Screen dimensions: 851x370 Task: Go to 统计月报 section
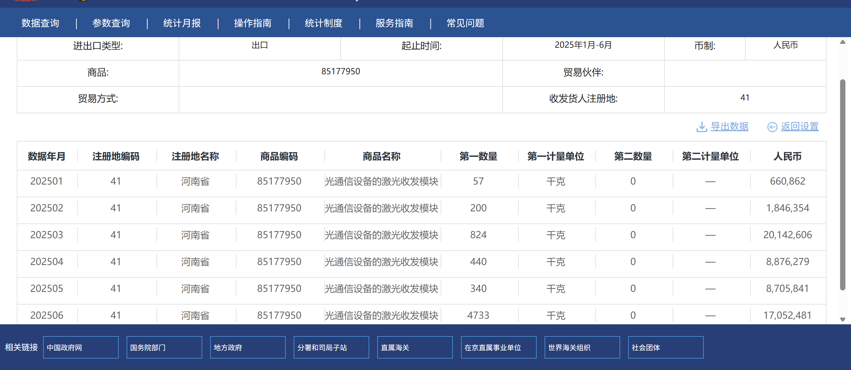(x=182, y=23)
